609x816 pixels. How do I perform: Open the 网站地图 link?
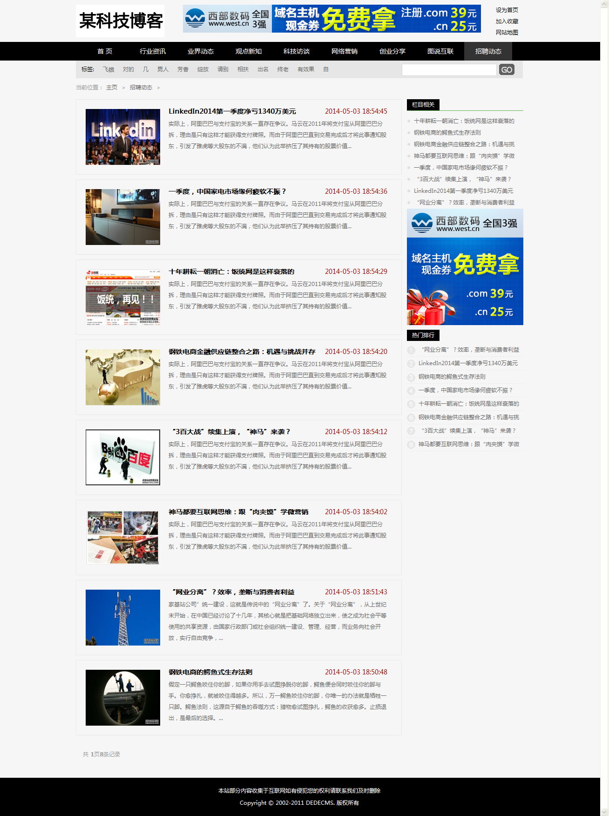point(507,33)
